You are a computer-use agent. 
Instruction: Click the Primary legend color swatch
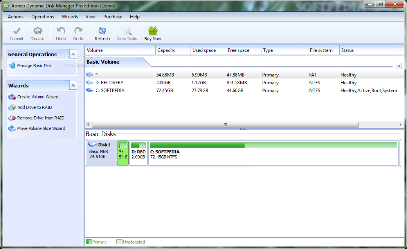[89, 242]
